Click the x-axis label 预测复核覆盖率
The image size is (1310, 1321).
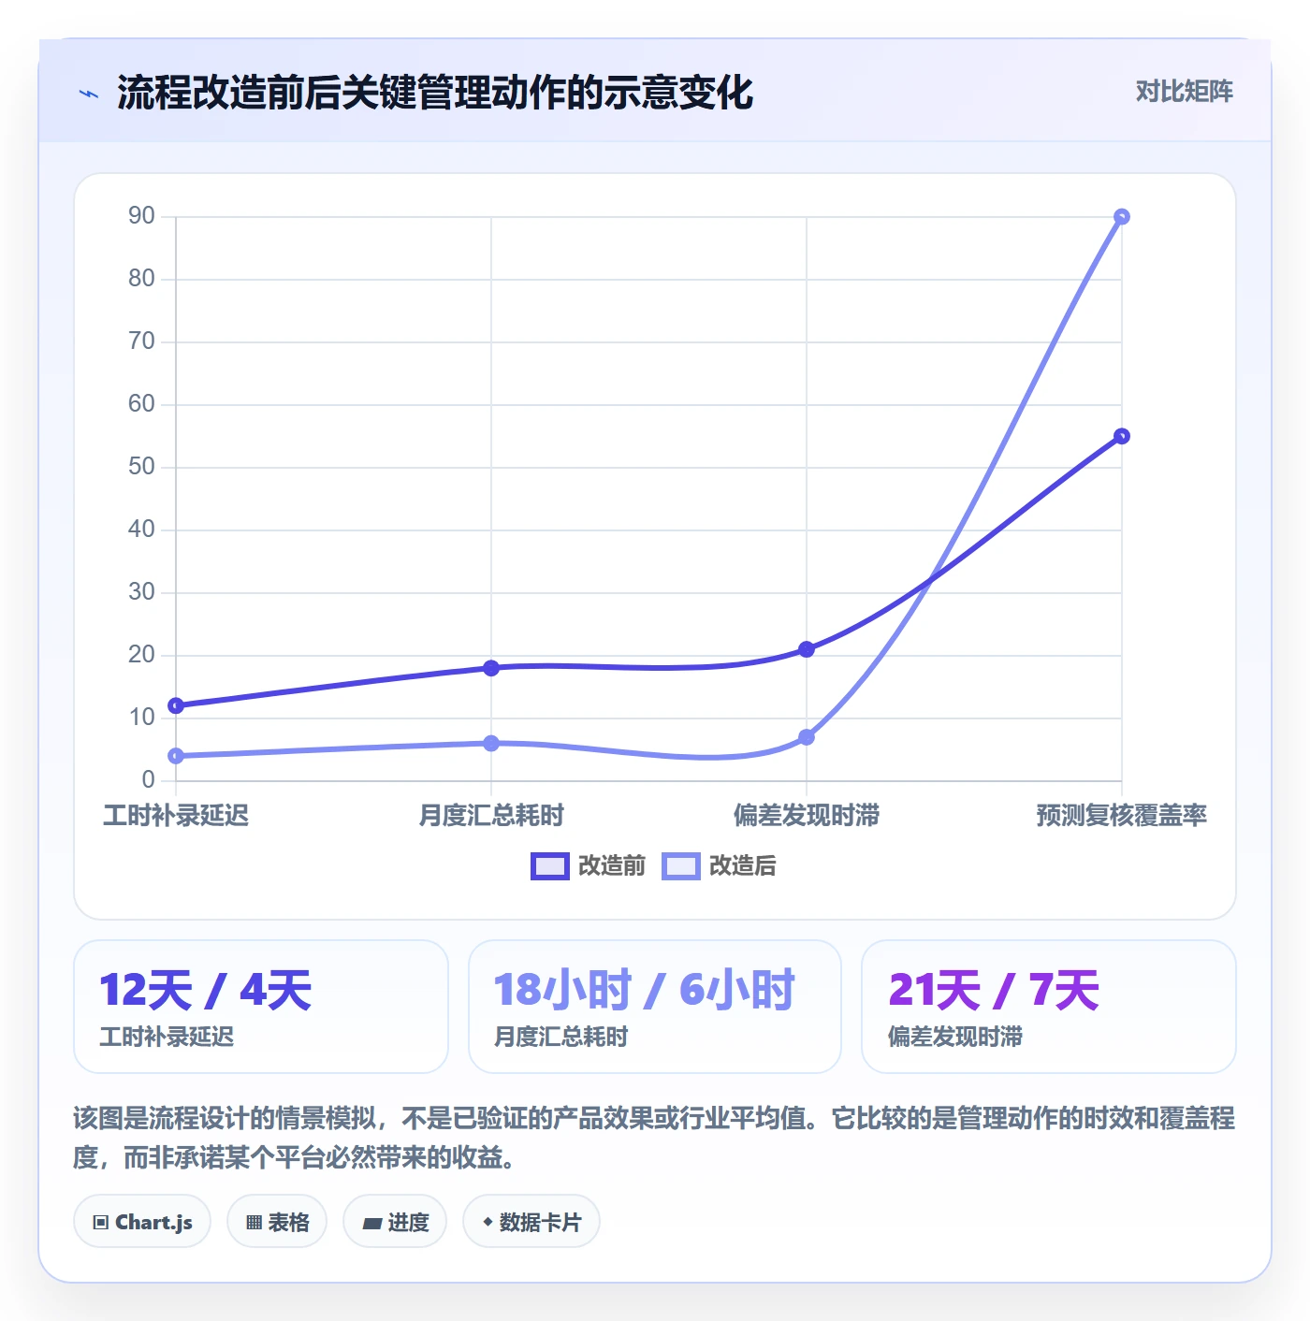tap(1122, 816)
